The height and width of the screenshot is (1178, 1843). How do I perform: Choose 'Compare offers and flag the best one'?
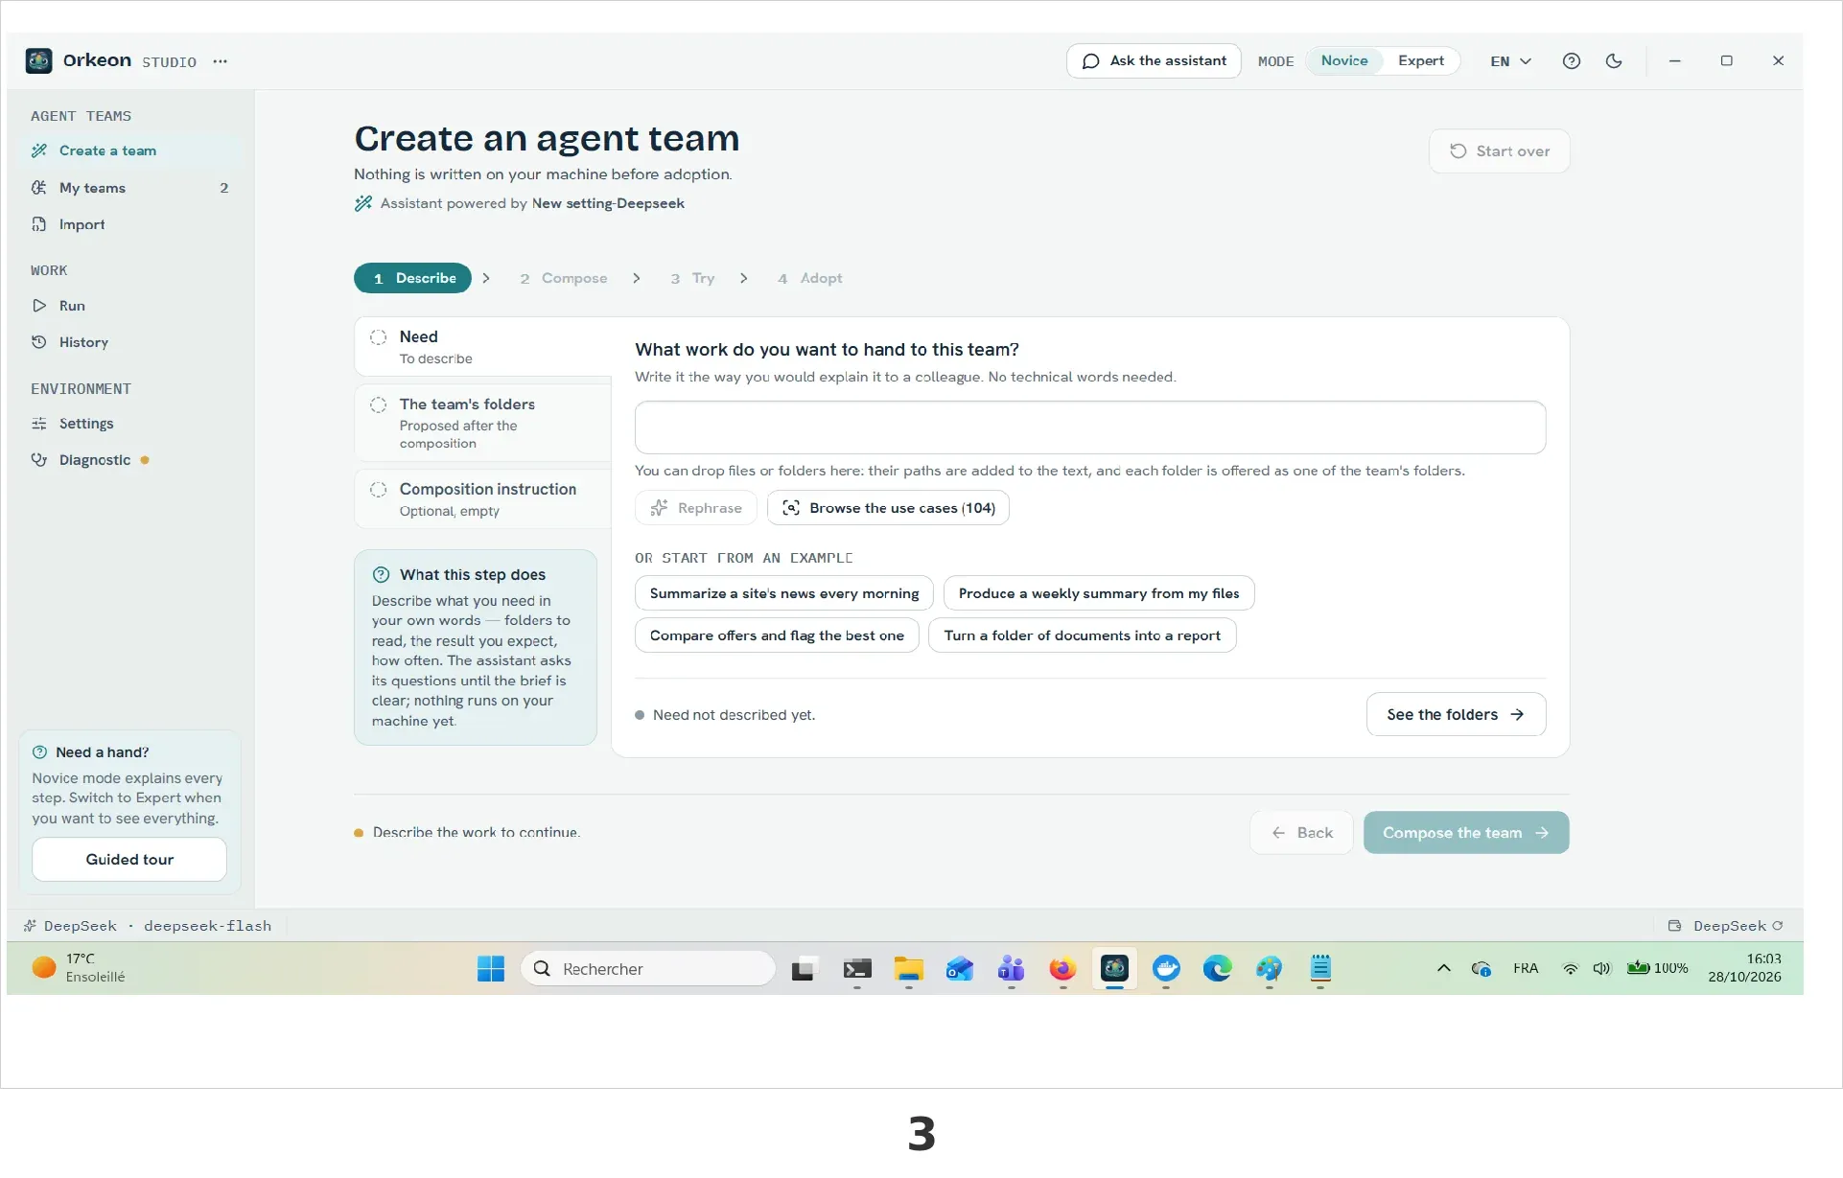coord(777,635)
